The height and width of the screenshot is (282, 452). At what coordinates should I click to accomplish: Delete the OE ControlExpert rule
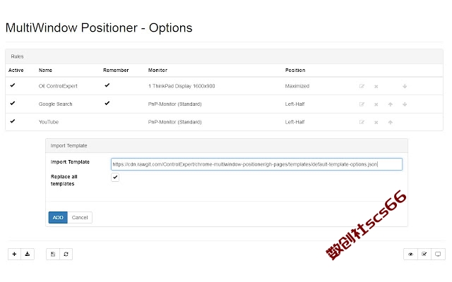(x=376, y=86)
